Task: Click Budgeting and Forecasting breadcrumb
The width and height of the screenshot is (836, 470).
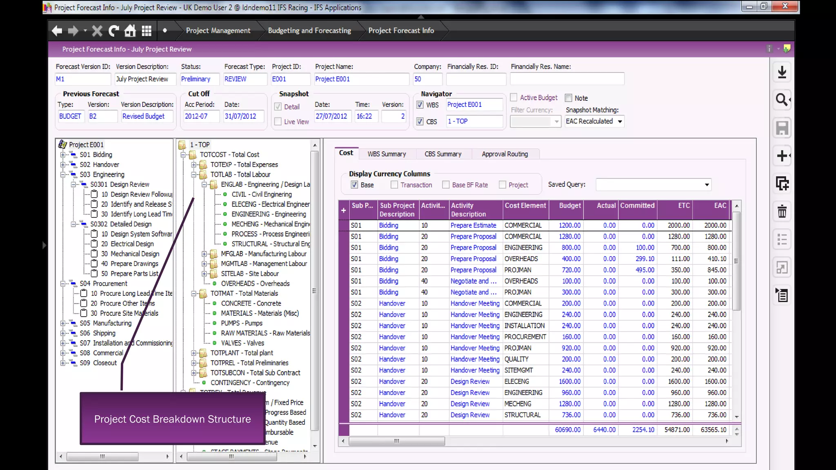Action: (x=309, y=31)
